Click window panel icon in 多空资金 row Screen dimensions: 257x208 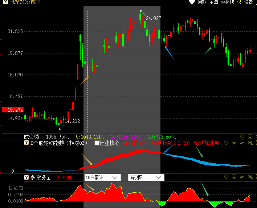(x=234, y=177)
